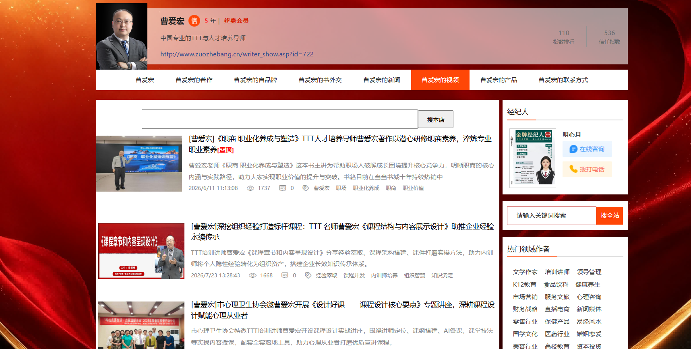
Task: Click the comment icon in the 职商 video row
Action: 283,188
